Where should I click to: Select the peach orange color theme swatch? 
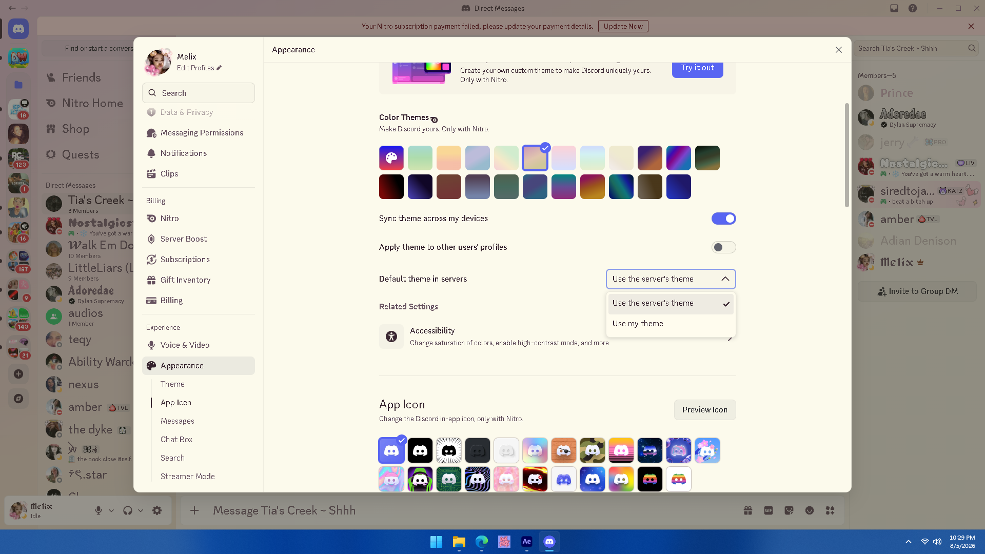(x=449, y=158)
